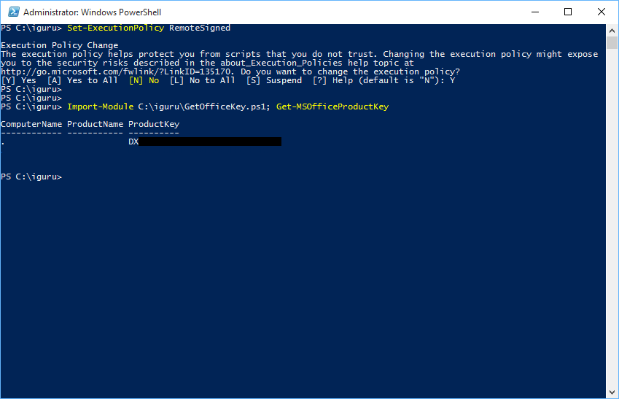This screenshot has height=399, width=619.
Task: Maximize the PowerShell window
Action: (568, 12)
